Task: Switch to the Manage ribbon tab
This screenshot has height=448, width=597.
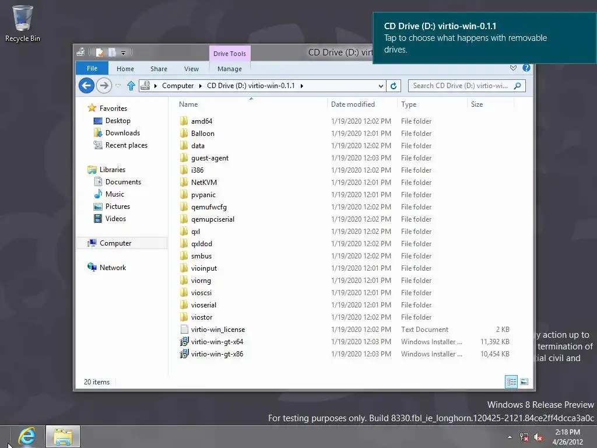Action: pyautogui.click(x=230, y=69)
